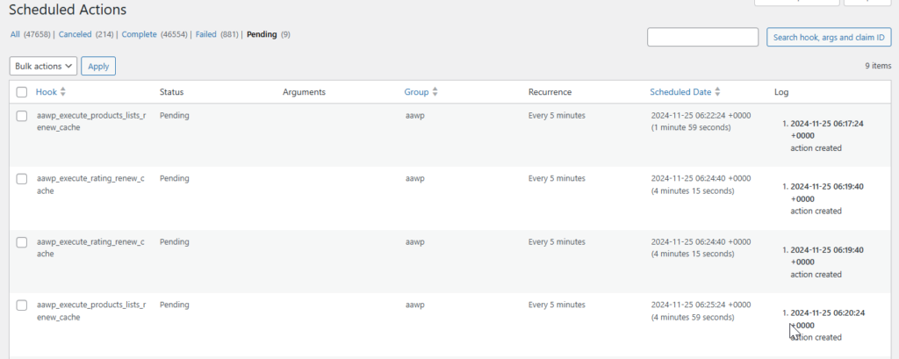Focus the search text field
899x359 pixels.
[702, 37]
